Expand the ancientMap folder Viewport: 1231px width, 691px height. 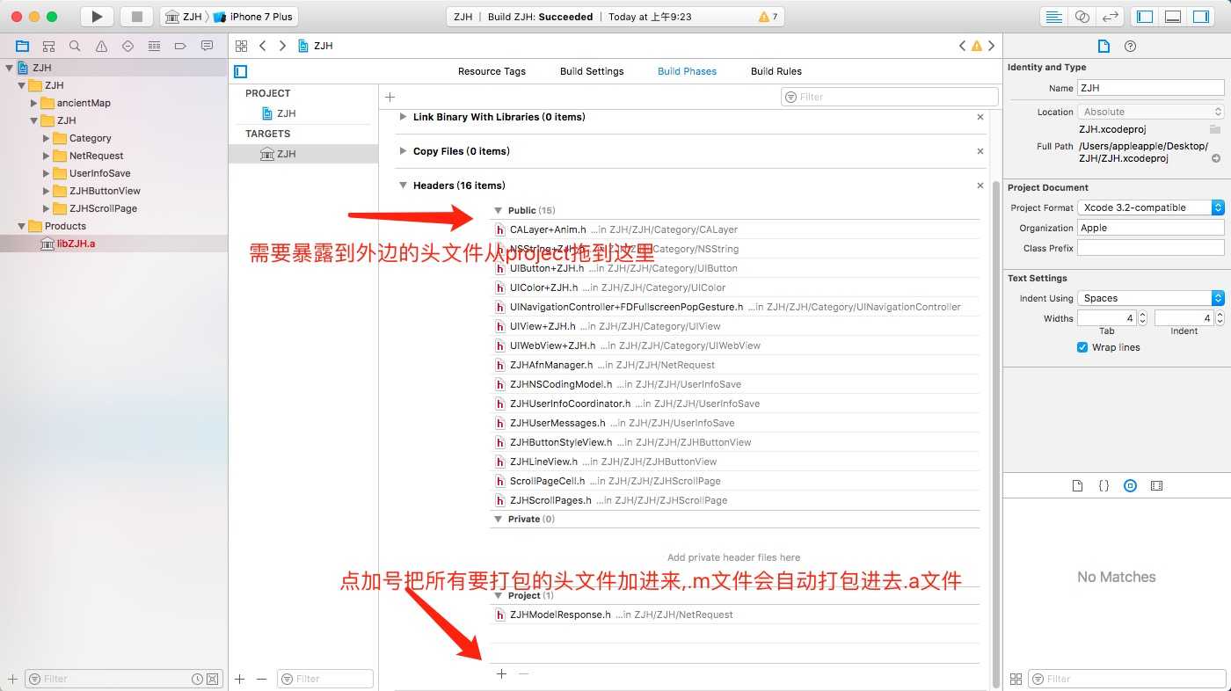tap(34, 103)
